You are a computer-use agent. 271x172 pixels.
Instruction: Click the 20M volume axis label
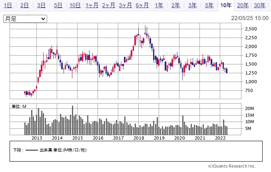click(x=249, y=108)
